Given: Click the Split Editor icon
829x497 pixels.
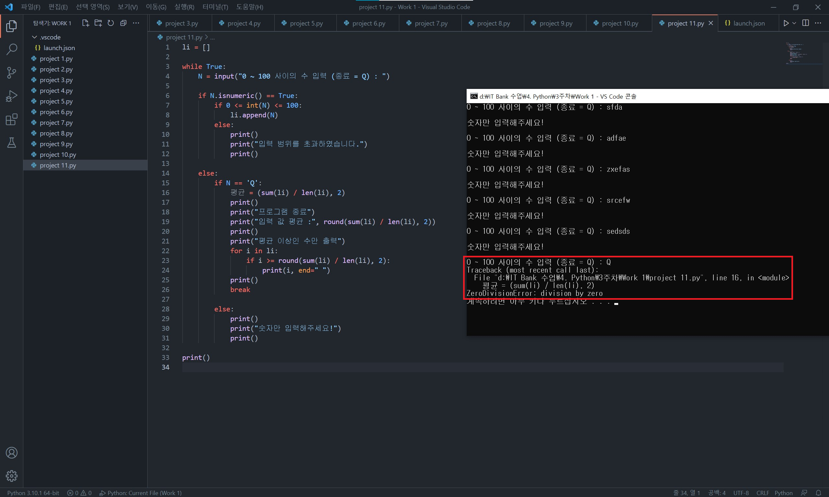Looking at the screenshot, I should (805, 23).
